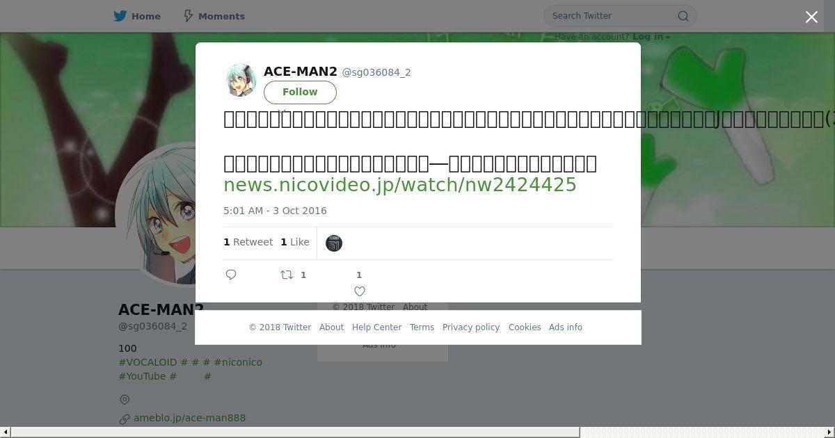The height and width of the screenshot is (438, 835).
Task: Follow ACE-MAN2 account
Action: pyautogui.click(x=300, y=92)
